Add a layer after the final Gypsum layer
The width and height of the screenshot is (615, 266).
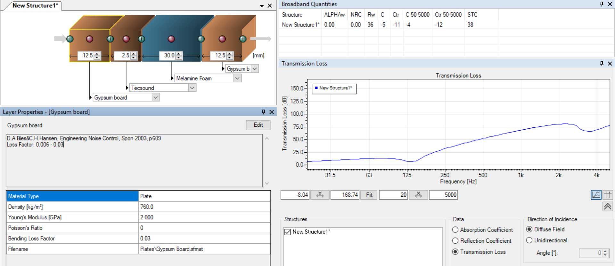pos(243,39)
